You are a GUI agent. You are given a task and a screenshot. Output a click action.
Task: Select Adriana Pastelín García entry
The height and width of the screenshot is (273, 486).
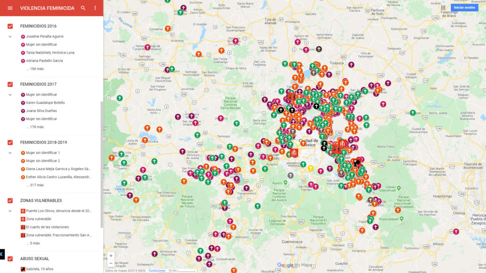point(44,61)
